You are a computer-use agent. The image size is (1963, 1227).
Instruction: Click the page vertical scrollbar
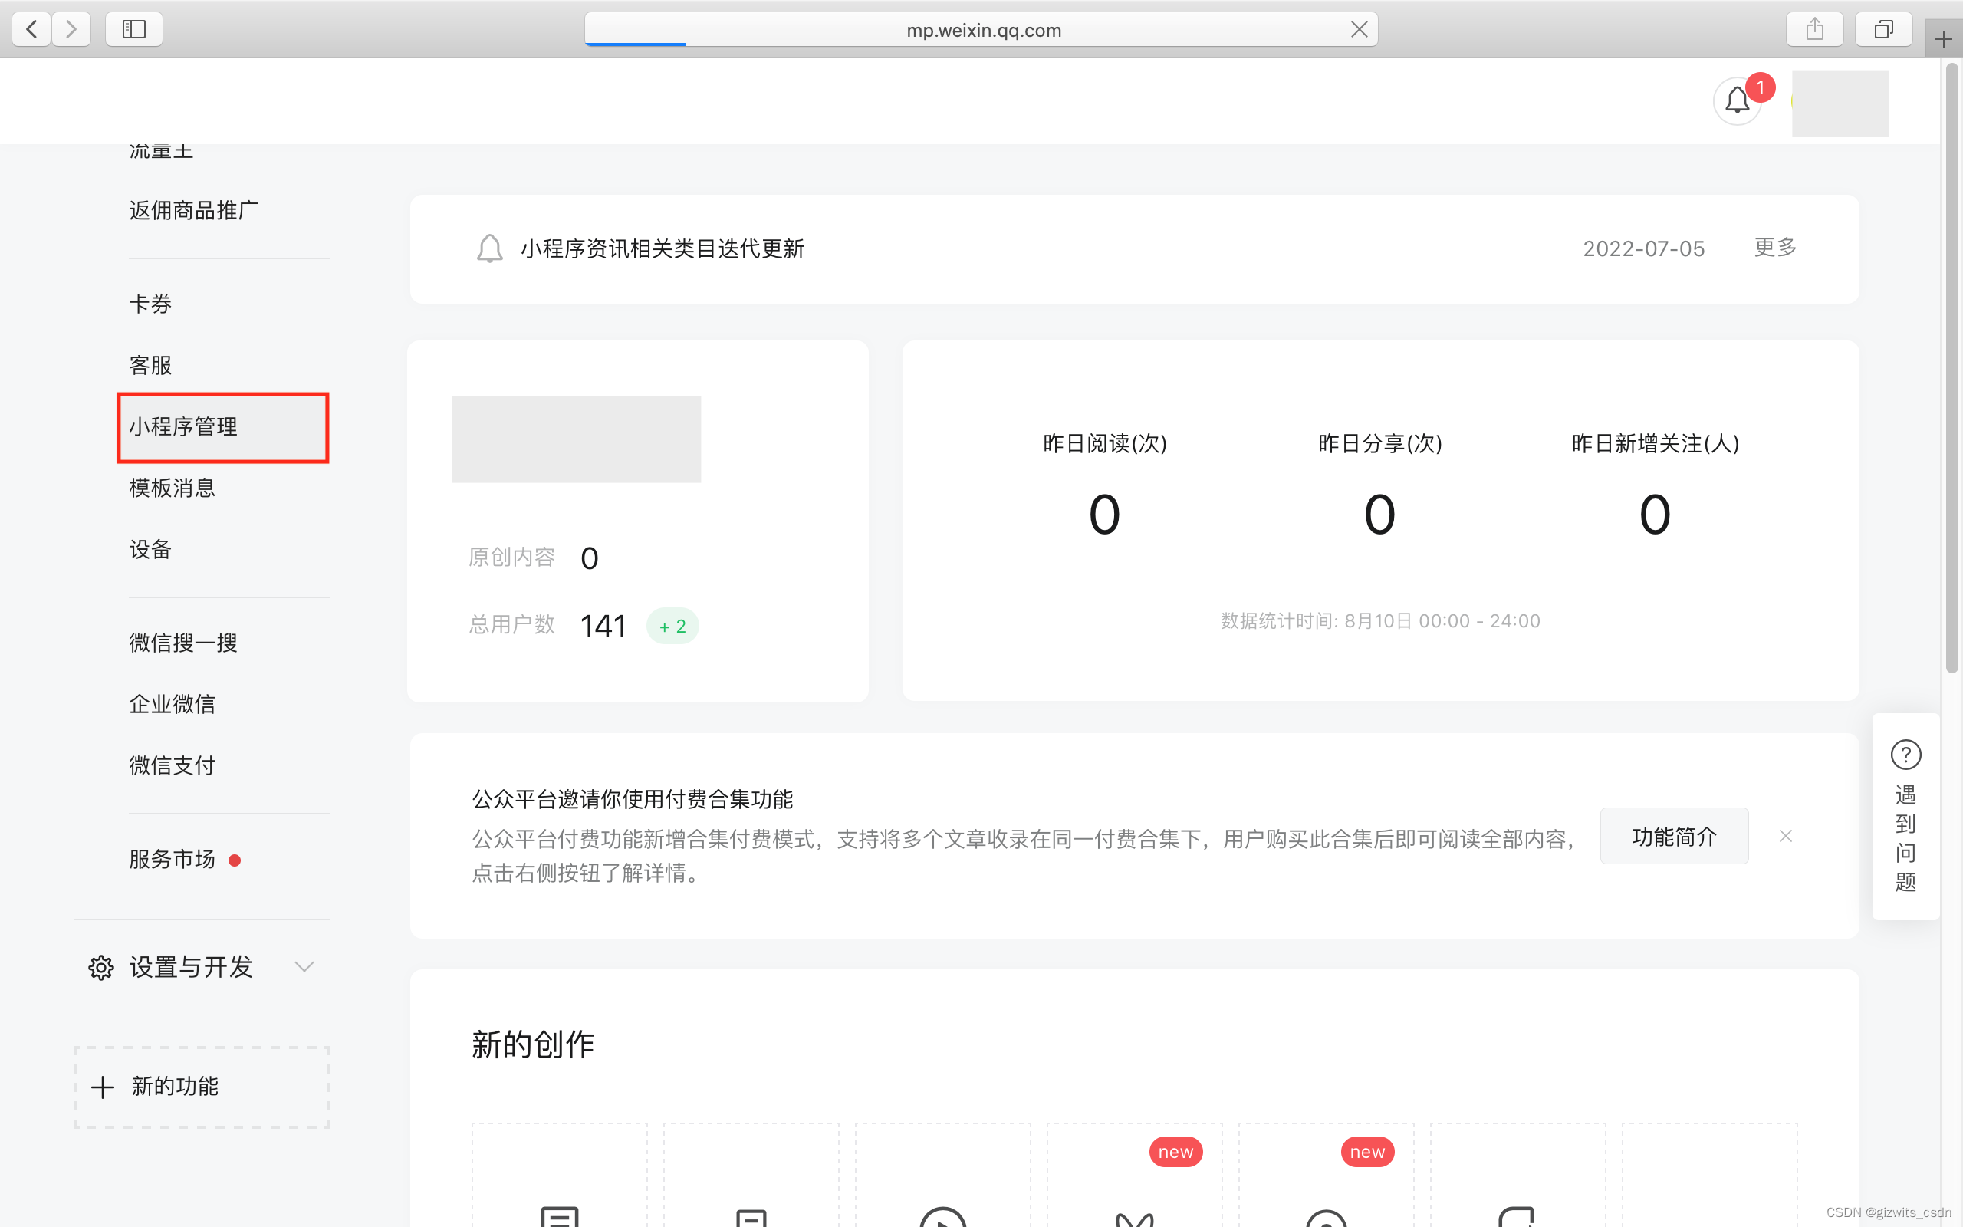1951,369
